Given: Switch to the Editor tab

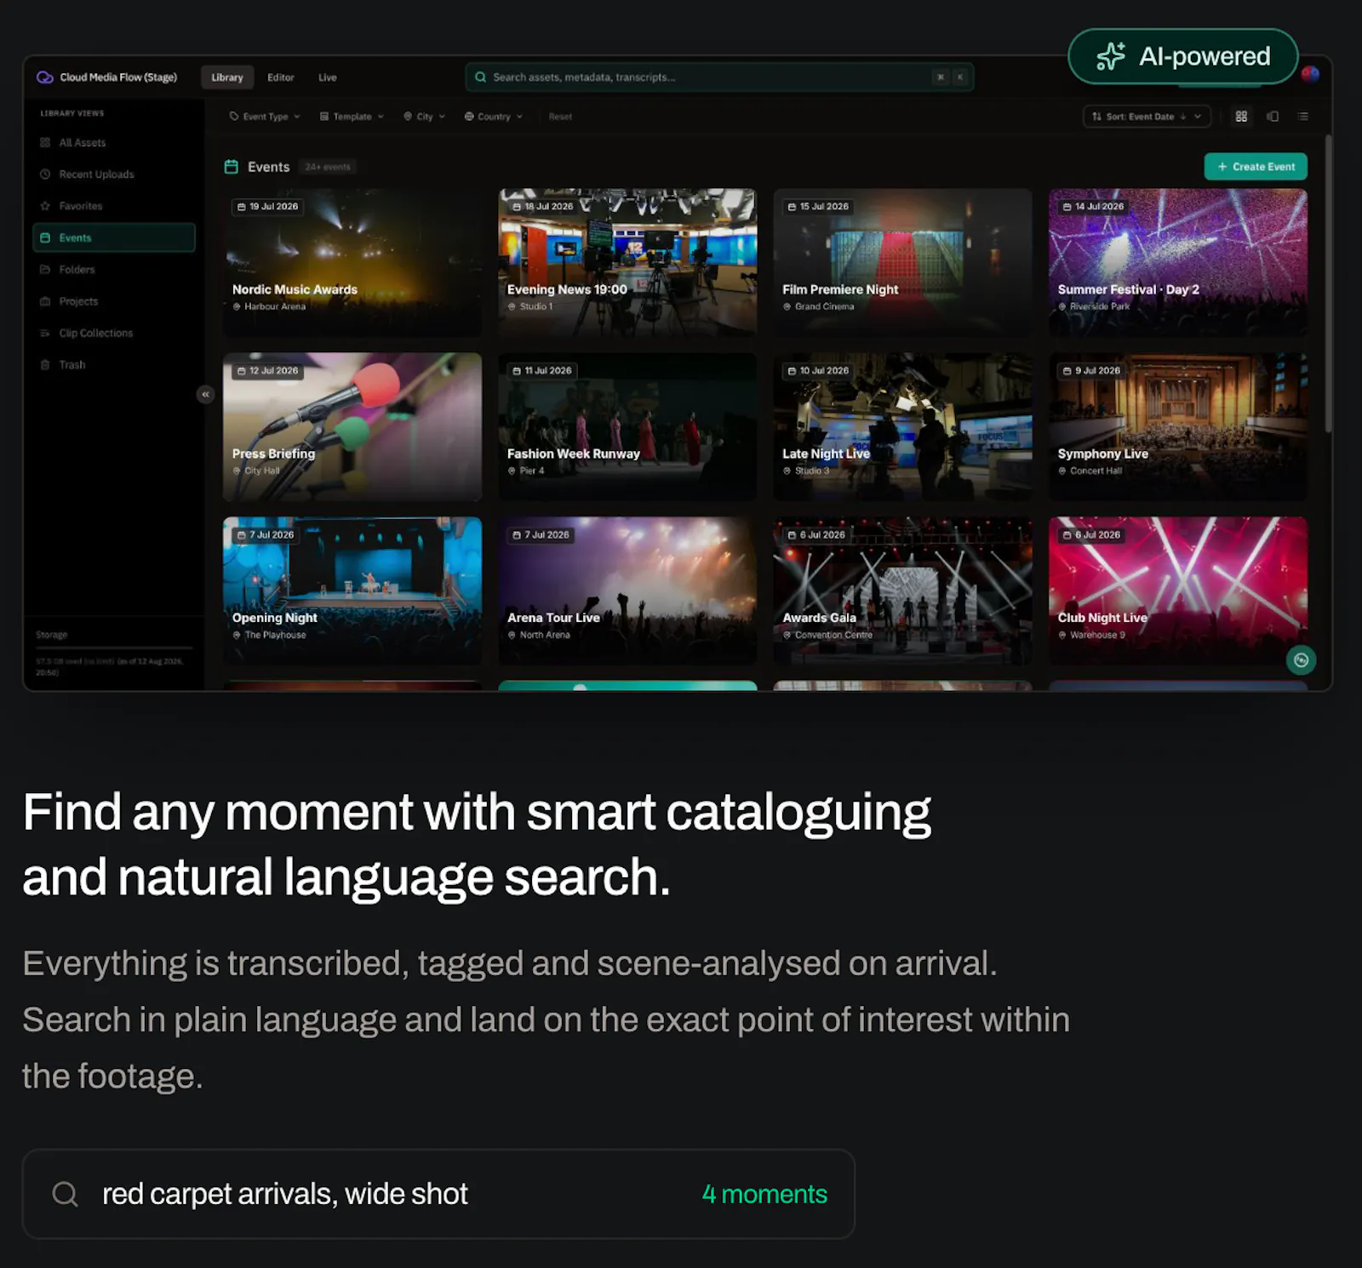Looking at the screenshot, I should tap(281, 77).
